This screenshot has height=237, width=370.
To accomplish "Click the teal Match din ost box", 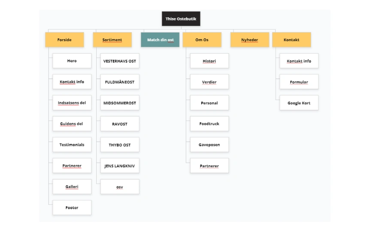I will coord(160,39).
